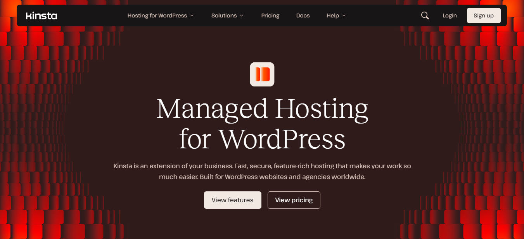524x239 pixels.
Task: Expand the chevron next to Solutions
Action: tap(242, 15)
